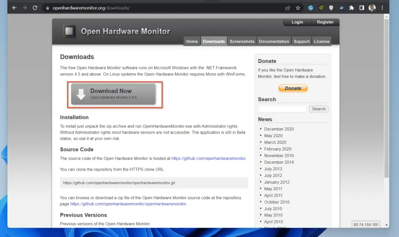Open the Chrome three-dot menu

click(x=382, y=7)
